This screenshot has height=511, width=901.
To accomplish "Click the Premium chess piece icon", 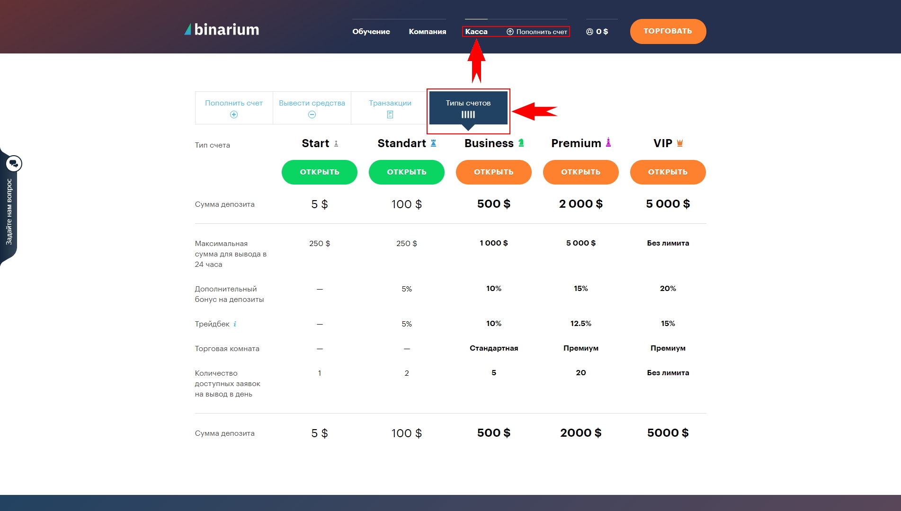I will click(x=608, y=142).
